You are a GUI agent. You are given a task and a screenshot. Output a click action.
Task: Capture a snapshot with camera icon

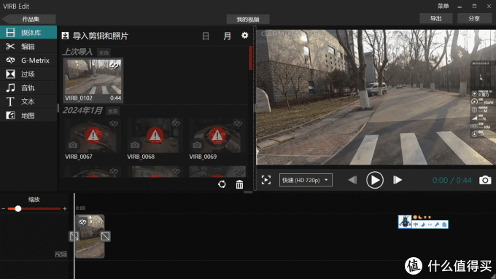point(485,180)
